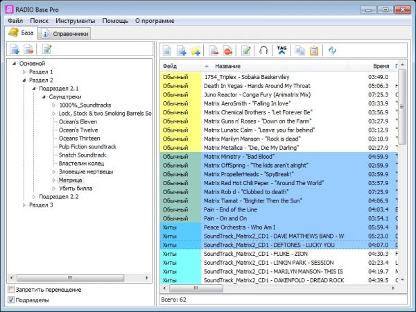Click the blue refresh arrows icon
416x312 pixels.
point(332,50)
